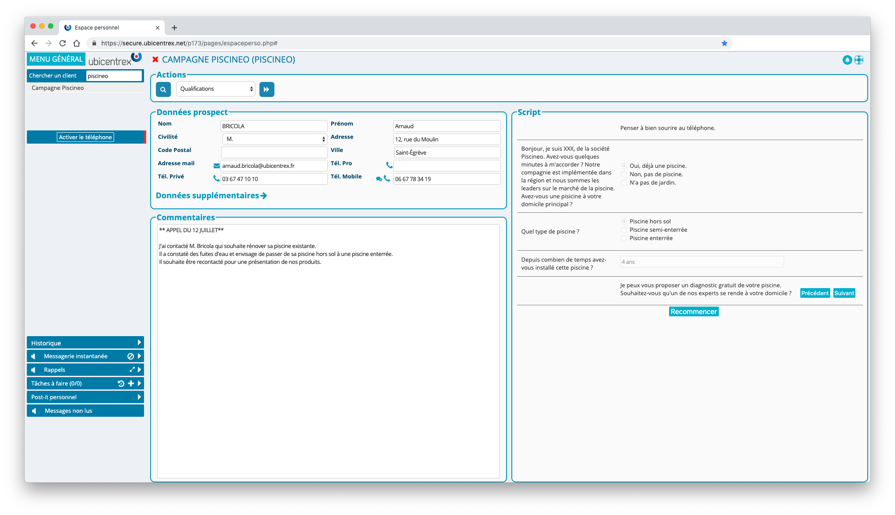Viewport: 895px width, 515px height.
Task: Expand Données supplémentaires section
Action: (211, 196)
